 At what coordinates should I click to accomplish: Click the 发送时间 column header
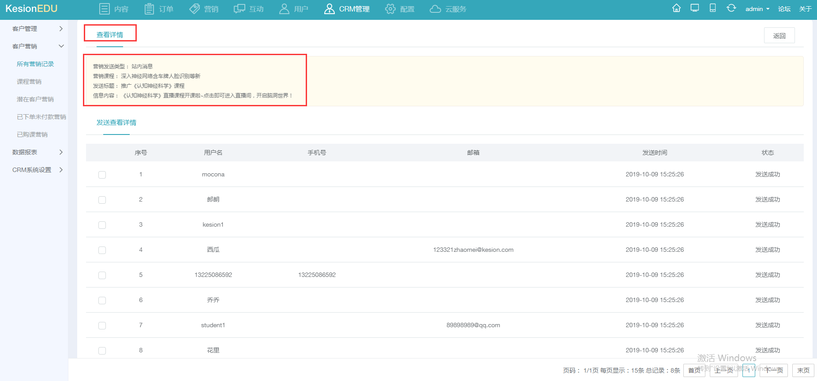coord(655,153)
